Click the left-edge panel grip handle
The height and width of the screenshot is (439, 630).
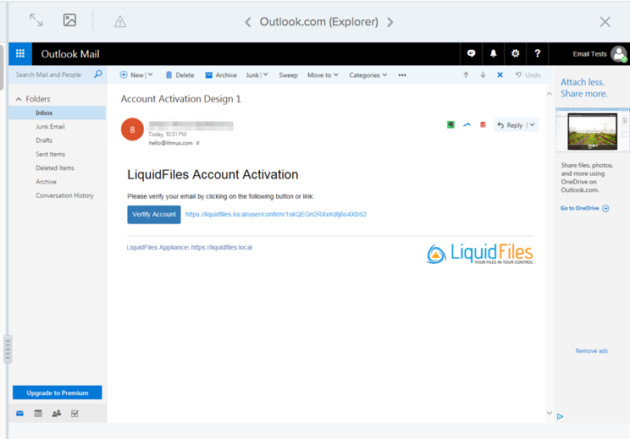(8, 349)
